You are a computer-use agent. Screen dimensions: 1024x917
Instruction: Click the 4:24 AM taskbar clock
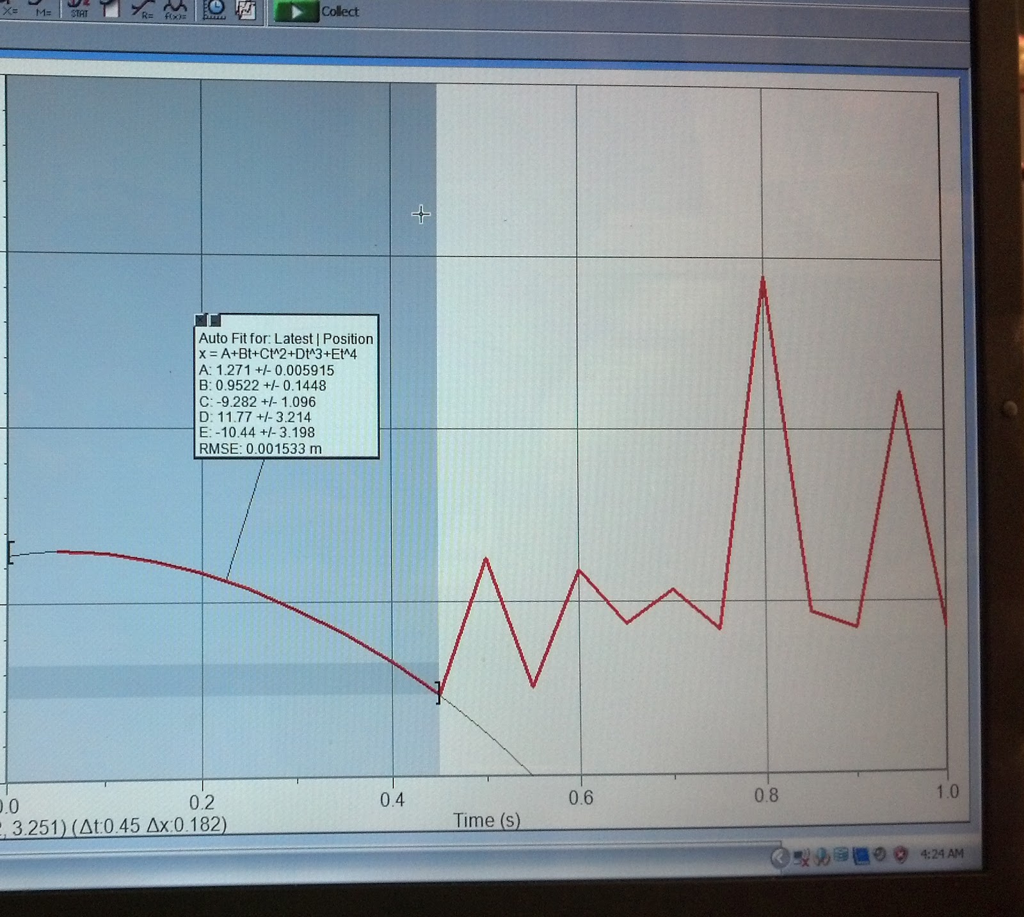point(943,853)
